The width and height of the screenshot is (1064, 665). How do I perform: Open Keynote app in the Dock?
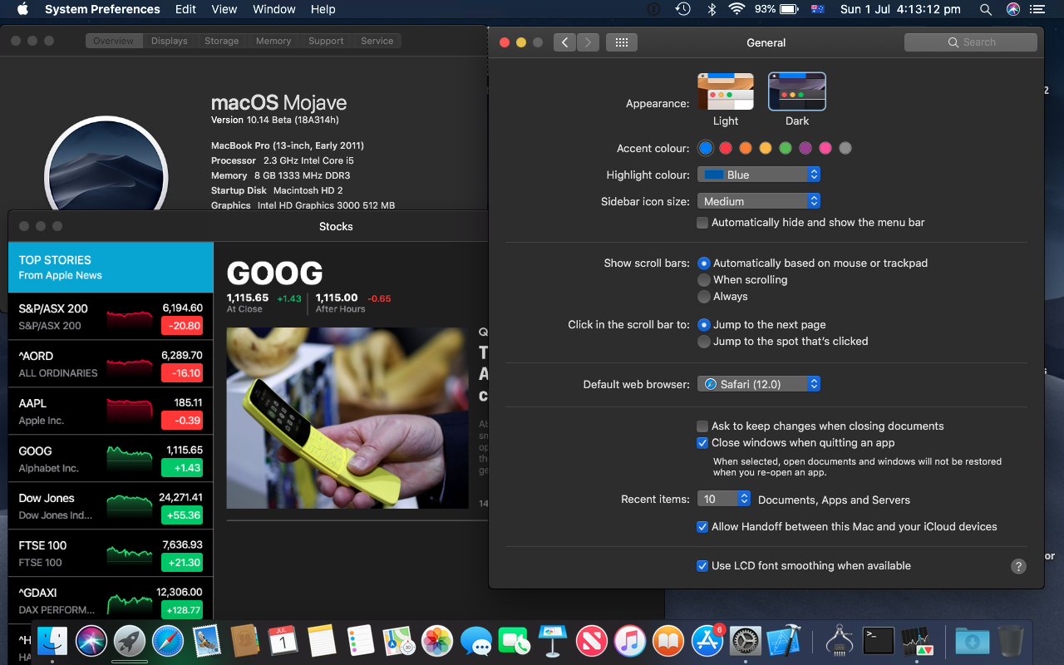[553, 641]
